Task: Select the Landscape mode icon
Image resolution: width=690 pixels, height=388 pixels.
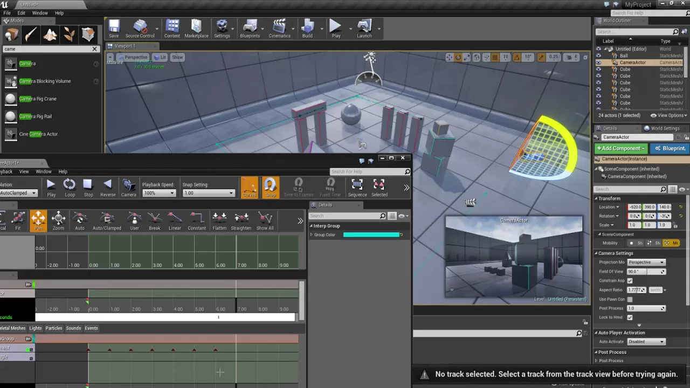Action: [x=50, y=35]
